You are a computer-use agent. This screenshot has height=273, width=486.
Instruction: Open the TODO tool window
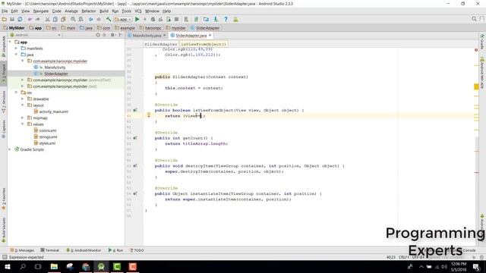[x=137, y=250]
